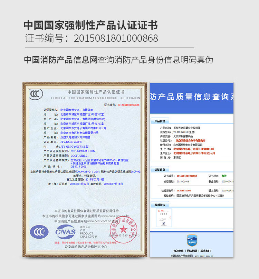Click 曾用名称 北京国泰怡安电子有限公司 on website

pos(188,145)
